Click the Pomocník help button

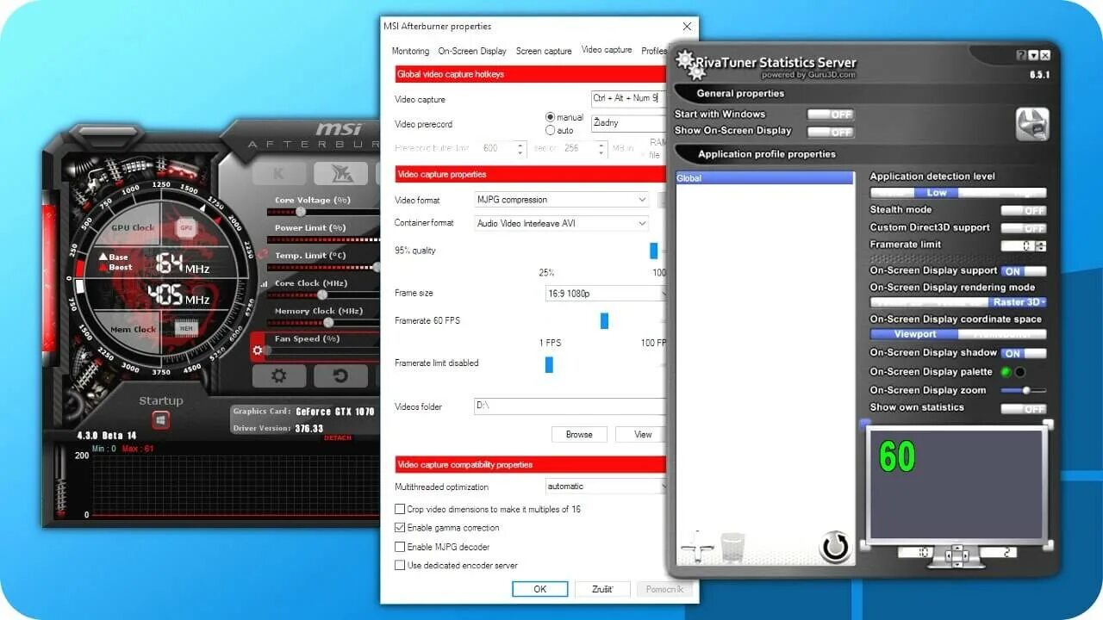(664, 589)
